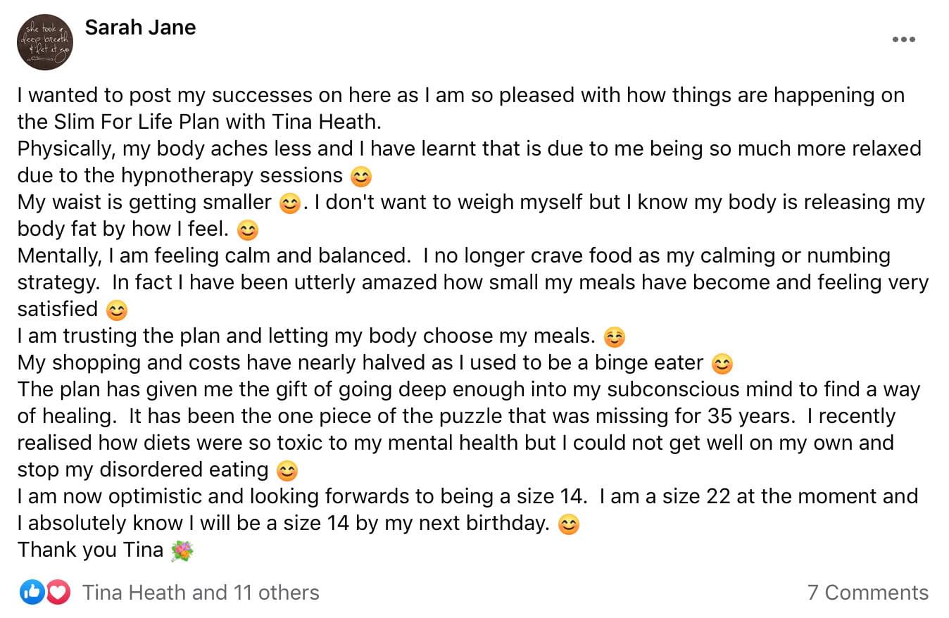The image size is (949, 618).
Task: Click smiley emoji after "waist is getting smaller"
Action: click(290, 203)
